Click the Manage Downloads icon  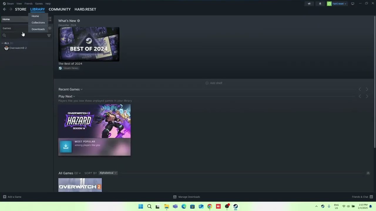tap(175, 197)
